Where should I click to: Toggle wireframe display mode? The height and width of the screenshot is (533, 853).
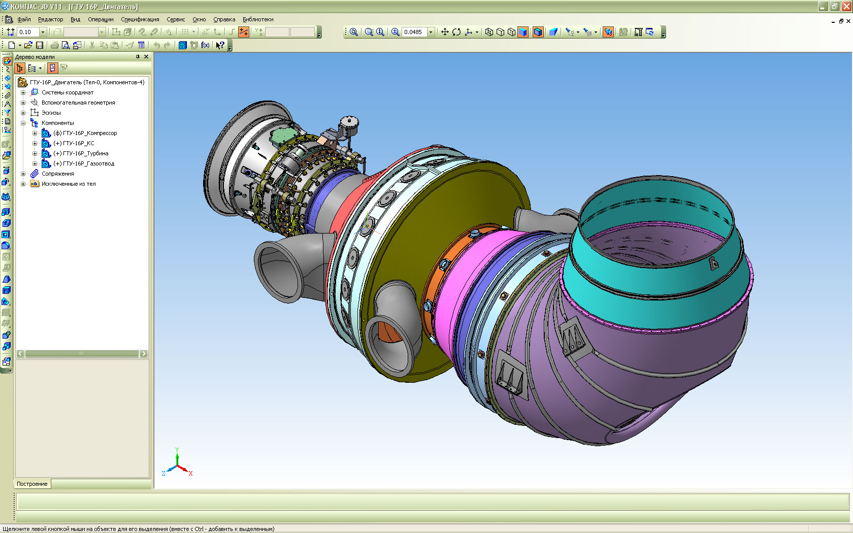[x=489, y=32]
